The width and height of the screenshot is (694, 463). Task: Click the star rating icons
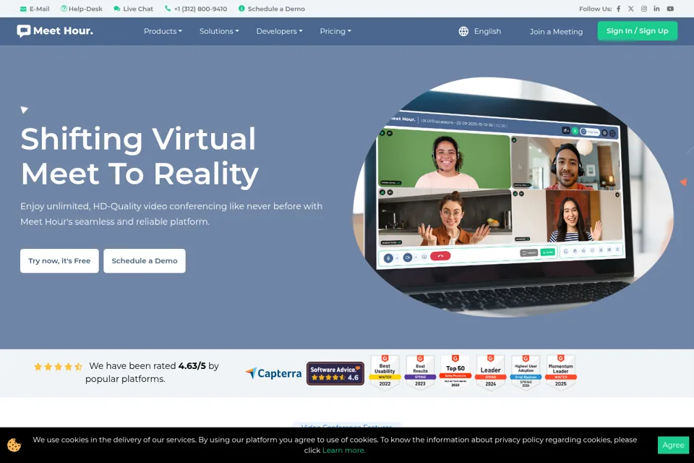click(x=58, y=366)
